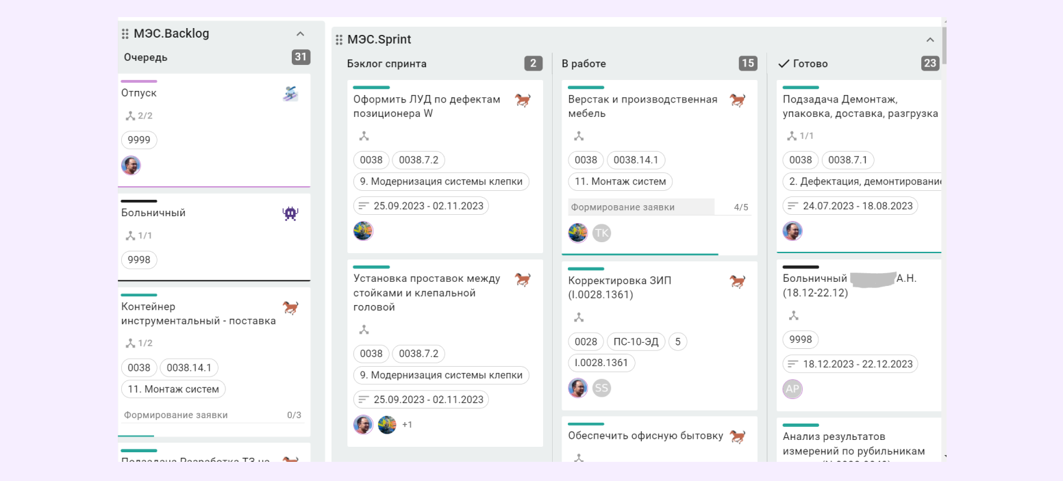Click the purple invader icon on Больничный card
This screenshot has width=1063, height=481.
(290, 213)
